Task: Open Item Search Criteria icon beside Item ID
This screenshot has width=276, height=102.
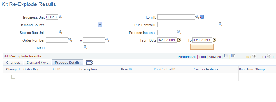Action: click(202, 17)
